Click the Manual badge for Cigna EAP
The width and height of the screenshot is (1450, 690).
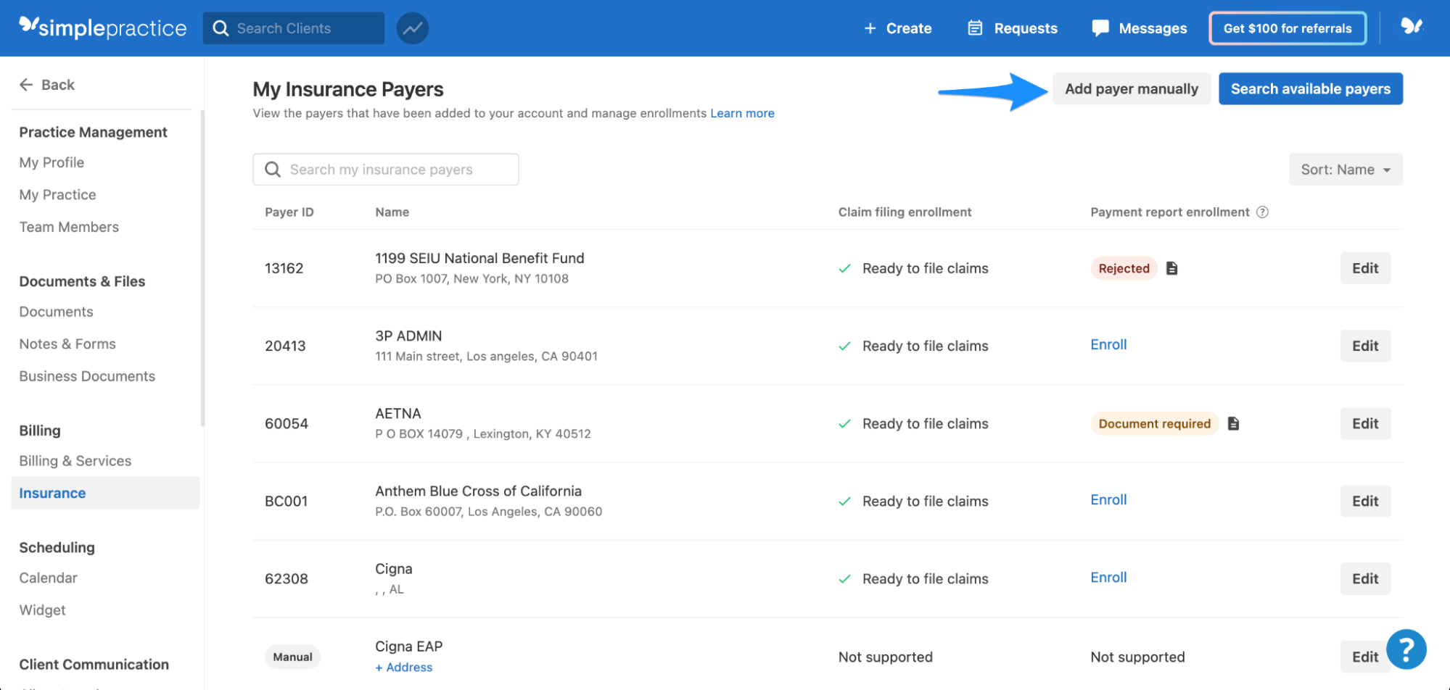point(292,657)
